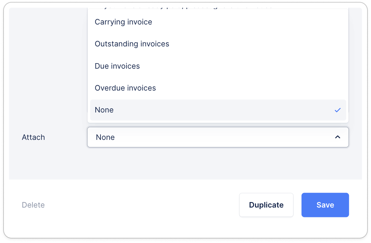
Task: Click the word None inside the Attach field
Action: 105,137
